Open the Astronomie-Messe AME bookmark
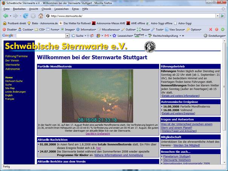The image size is (228, 171). 109,23
